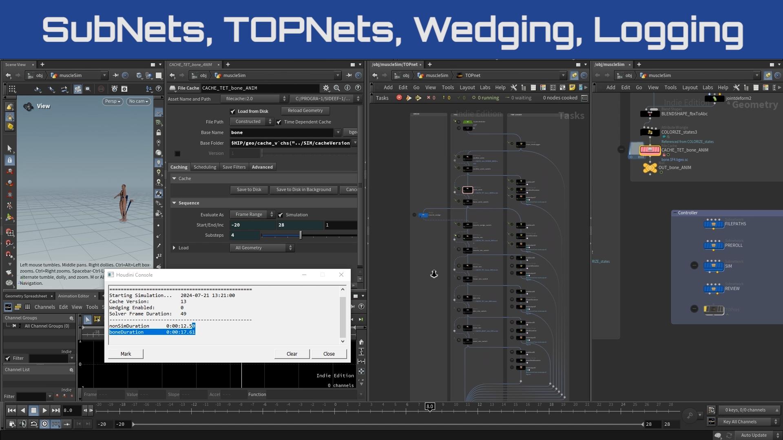Click the Start frame -20 field
Viewport: 783px width, 440px height.
(252, 225)
